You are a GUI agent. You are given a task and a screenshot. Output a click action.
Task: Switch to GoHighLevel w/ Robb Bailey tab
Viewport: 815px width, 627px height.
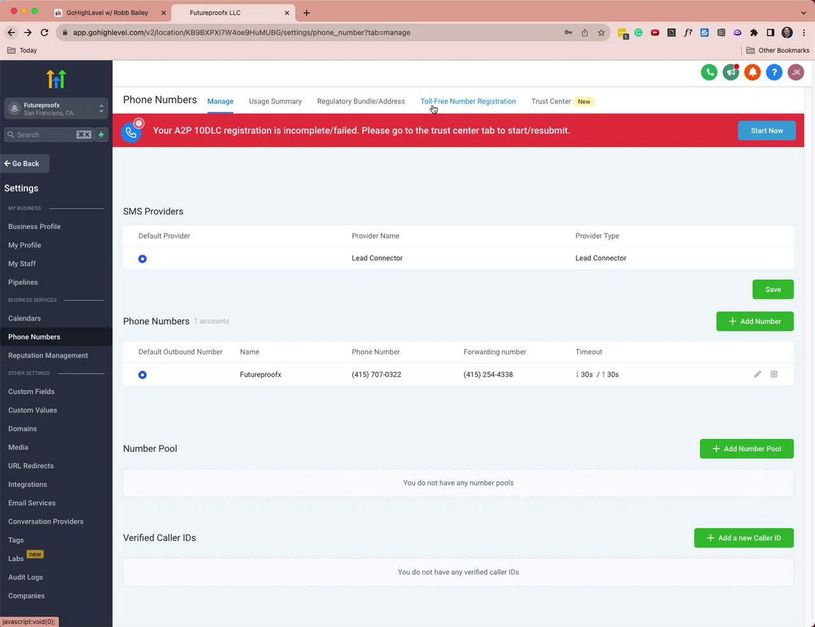108,13
